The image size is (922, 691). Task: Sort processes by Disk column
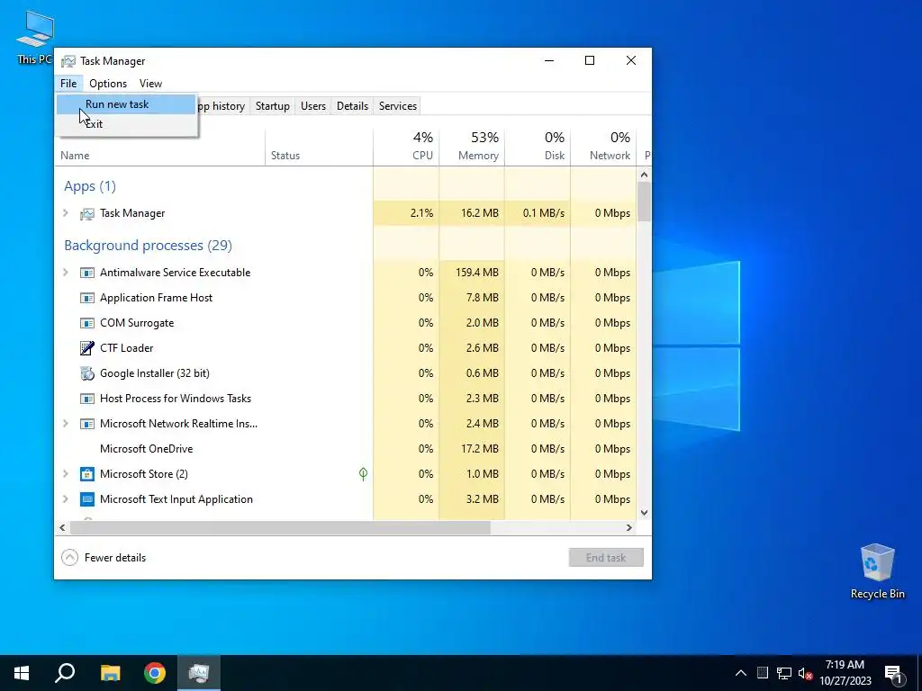(538, 147)
